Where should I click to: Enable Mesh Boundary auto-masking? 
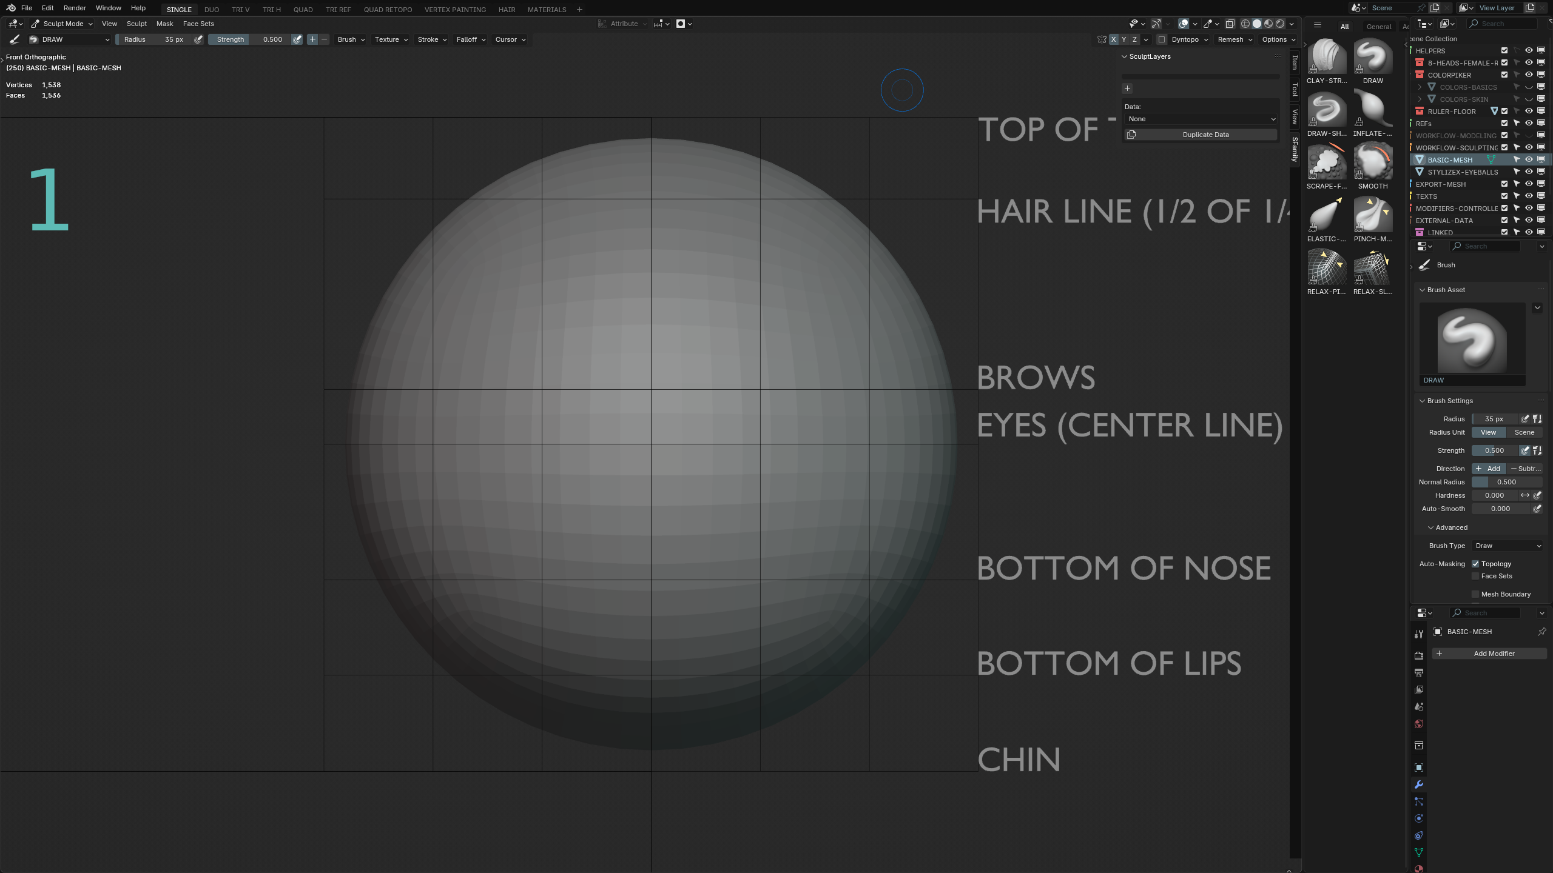(1475, 594)
